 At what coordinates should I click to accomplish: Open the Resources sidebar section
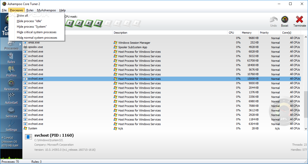pos(11,85)
